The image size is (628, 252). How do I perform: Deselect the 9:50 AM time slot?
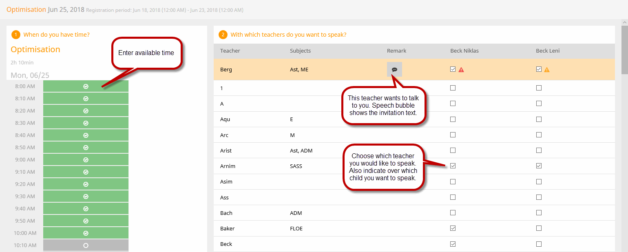point(86,221)
